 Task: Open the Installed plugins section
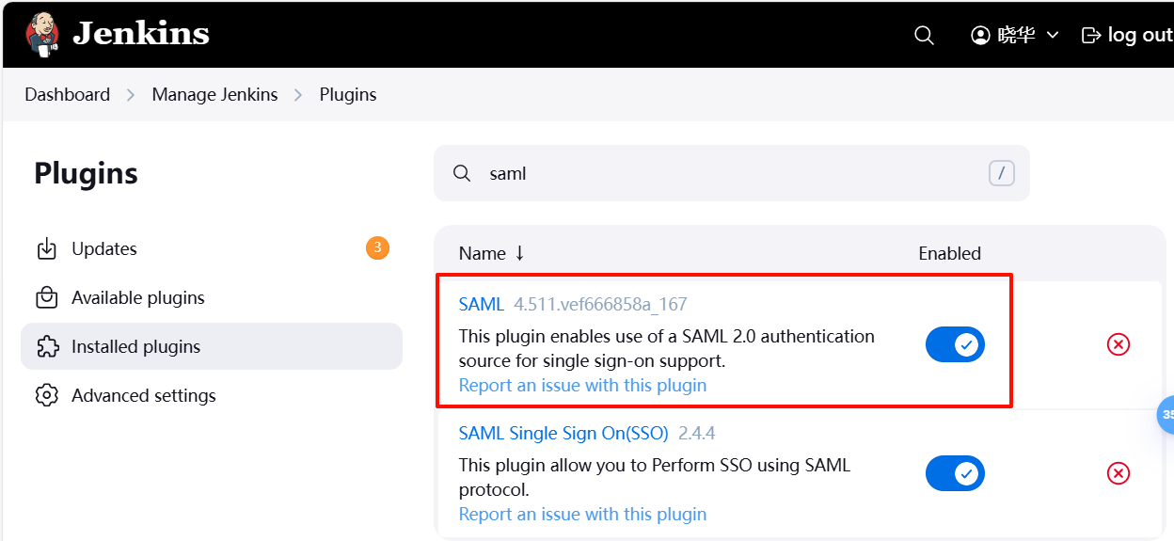tap(212, 346)
